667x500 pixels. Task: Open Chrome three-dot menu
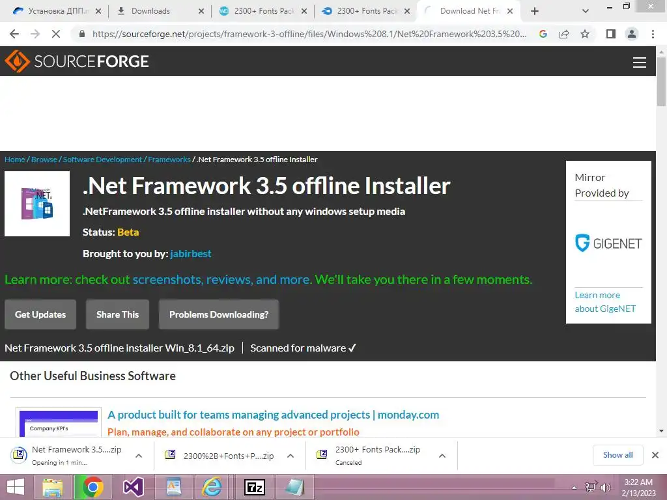[653, 34]
